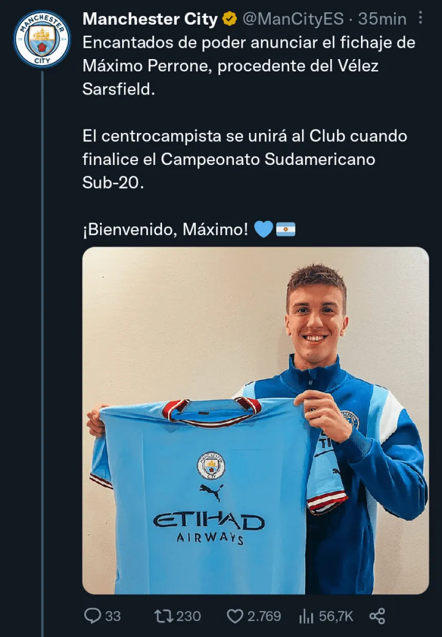The height and width of the screenshot is (637, 442).
Task: Open the tweet's 35min timestamp link
Action: pyautogui.click(x=382, y=20)
